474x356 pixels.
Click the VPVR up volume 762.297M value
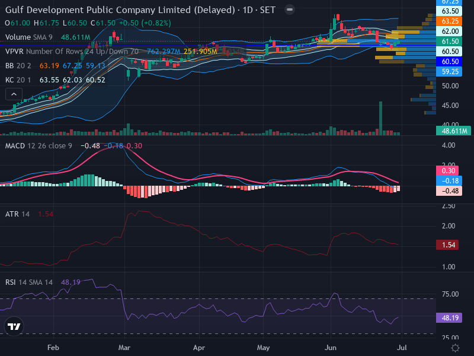(x=164, y=52)
